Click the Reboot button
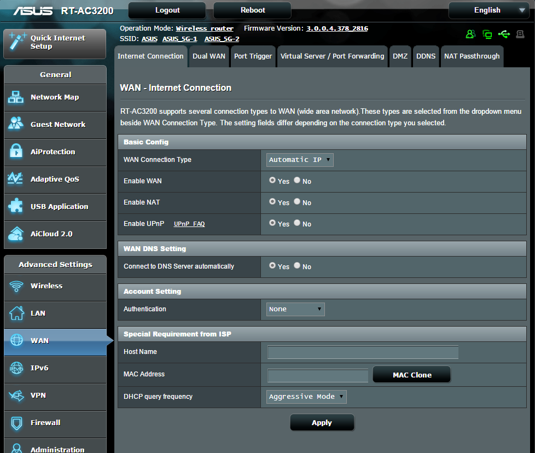The height and width of the screenshot is (453, 535). pos(253,10)
